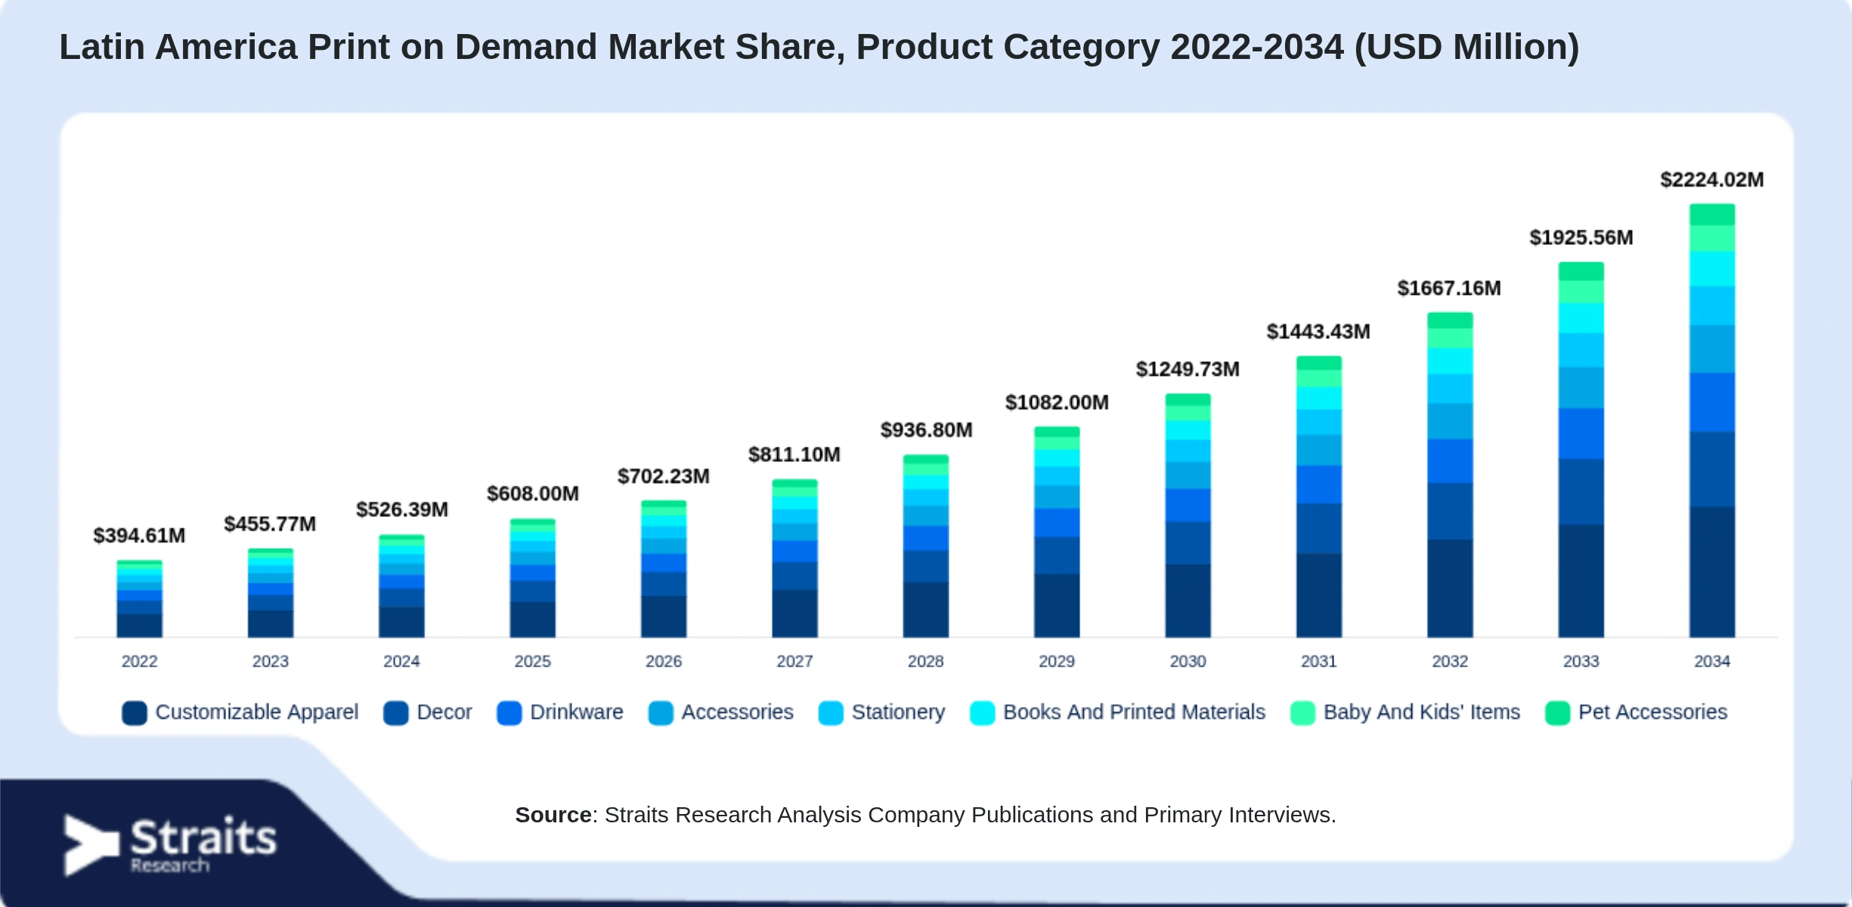The image size is (1852, 907).
Task: Click the Customizable Apparel legend color swatch
Action: [135, 713]
